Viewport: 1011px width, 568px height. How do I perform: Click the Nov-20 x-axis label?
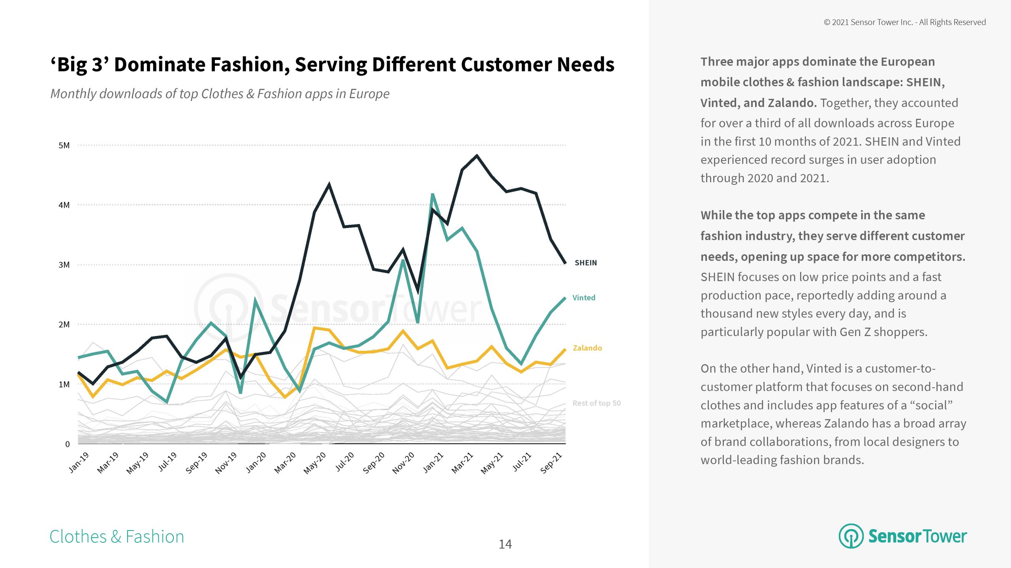(403, 463)
